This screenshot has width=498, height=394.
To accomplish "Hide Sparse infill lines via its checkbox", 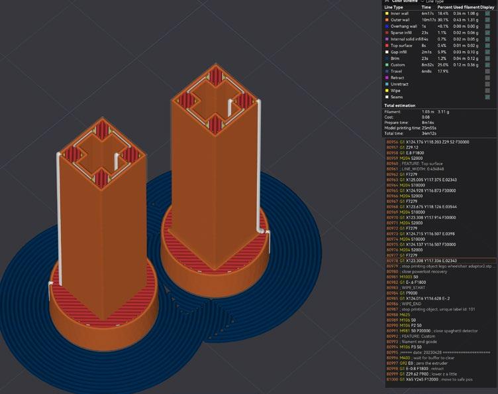I will 487,33.
